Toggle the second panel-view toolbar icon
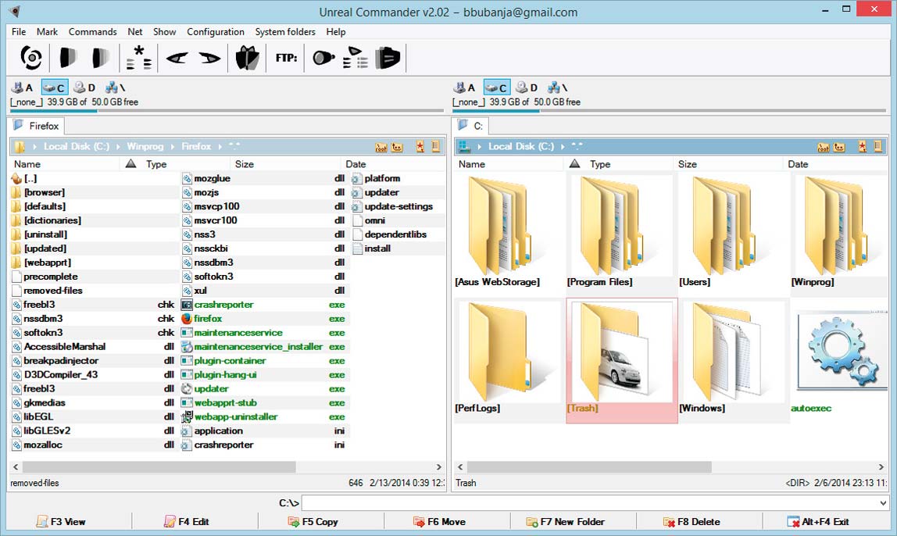897x536 pixels. pos(101,58)
